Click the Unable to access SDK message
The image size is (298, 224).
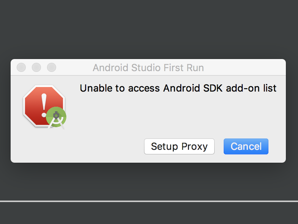click(178, 88)
